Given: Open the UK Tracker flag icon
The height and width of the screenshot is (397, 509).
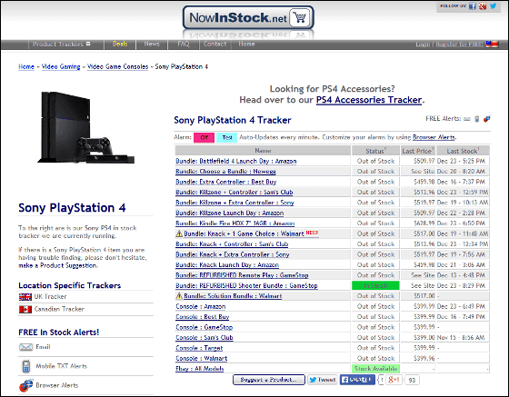Looking at the screenshot, I should [25, 296].
